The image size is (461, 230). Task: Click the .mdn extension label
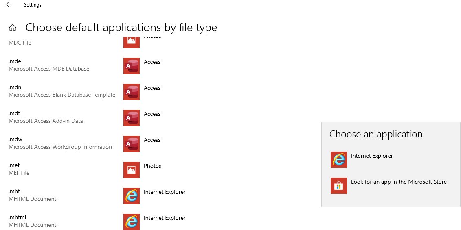[15, 87]
